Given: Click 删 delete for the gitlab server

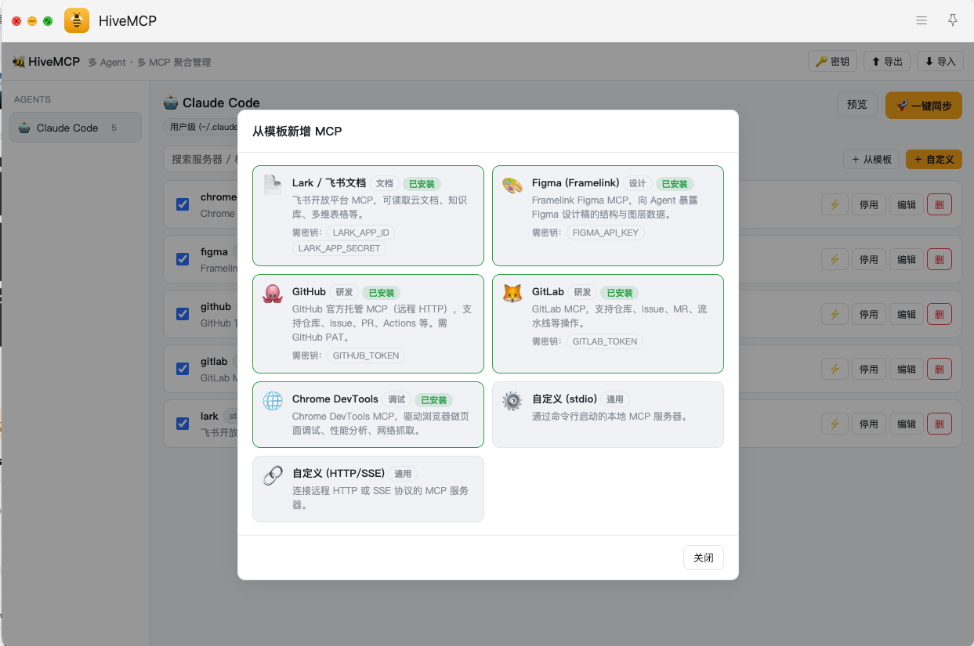Looking at the screenshot, I should pyautogui.click(x=940, y=369).
